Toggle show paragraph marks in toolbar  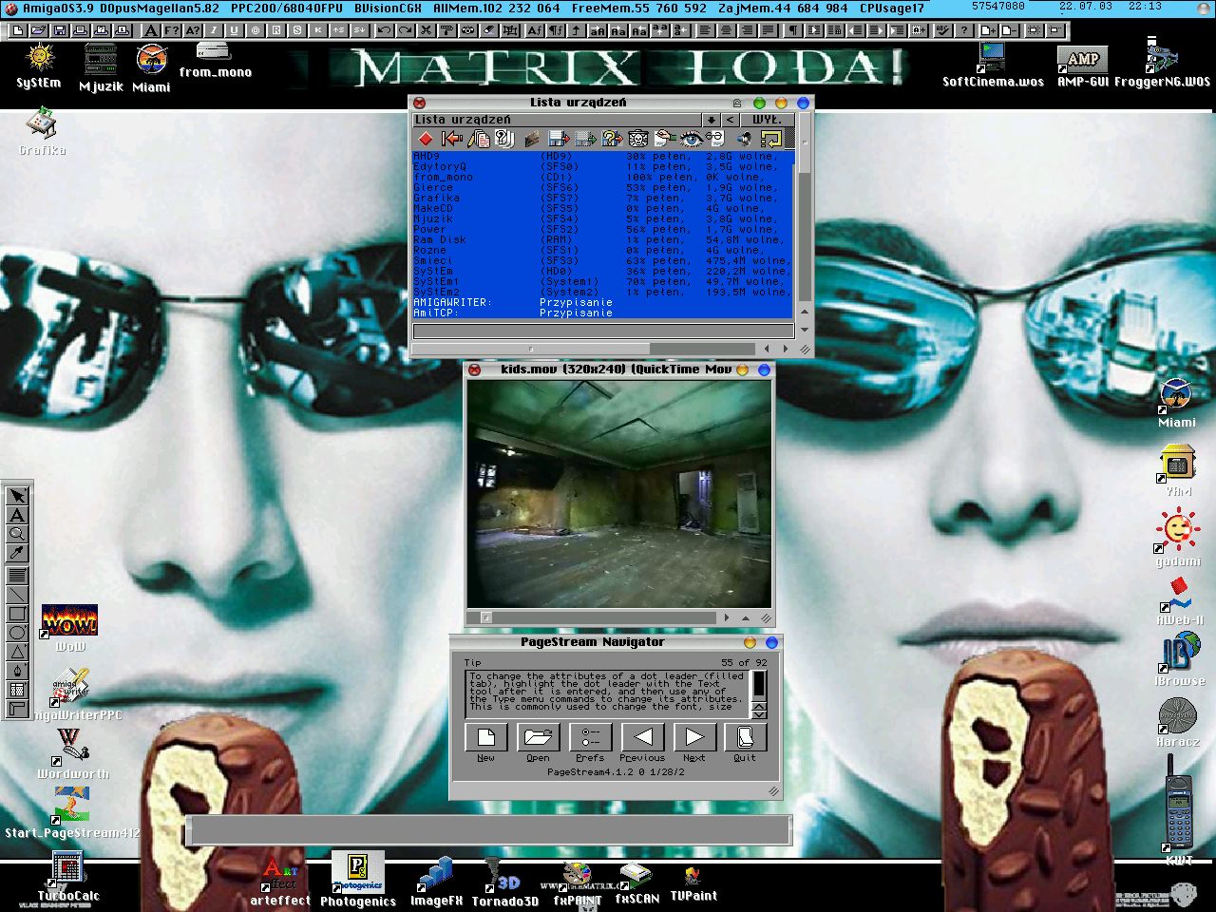point(793,30)
